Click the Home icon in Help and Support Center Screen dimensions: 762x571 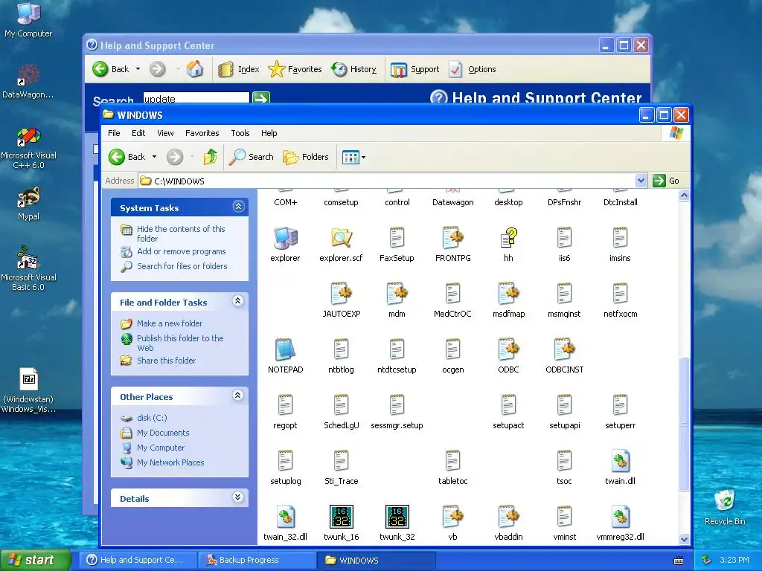click(195, 69)
